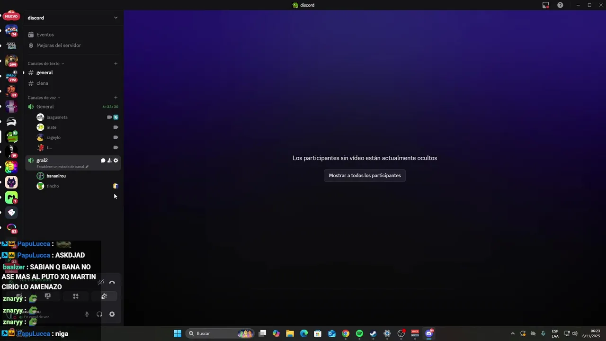Click Mostrar a todos los participantes

365,176
